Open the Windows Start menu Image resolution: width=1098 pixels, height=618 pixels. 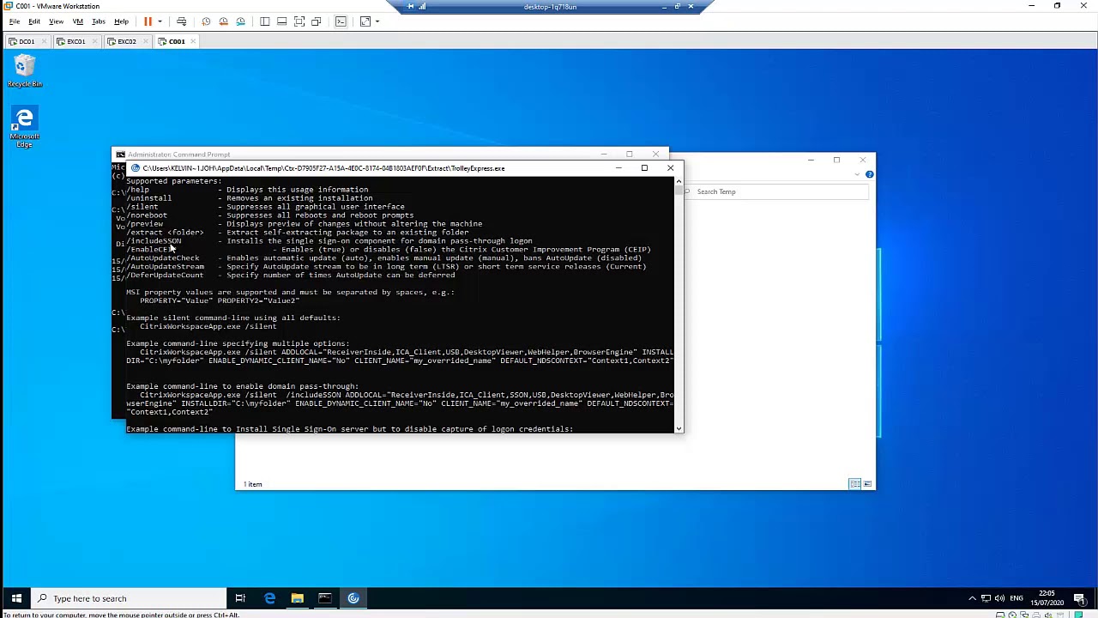16,598
